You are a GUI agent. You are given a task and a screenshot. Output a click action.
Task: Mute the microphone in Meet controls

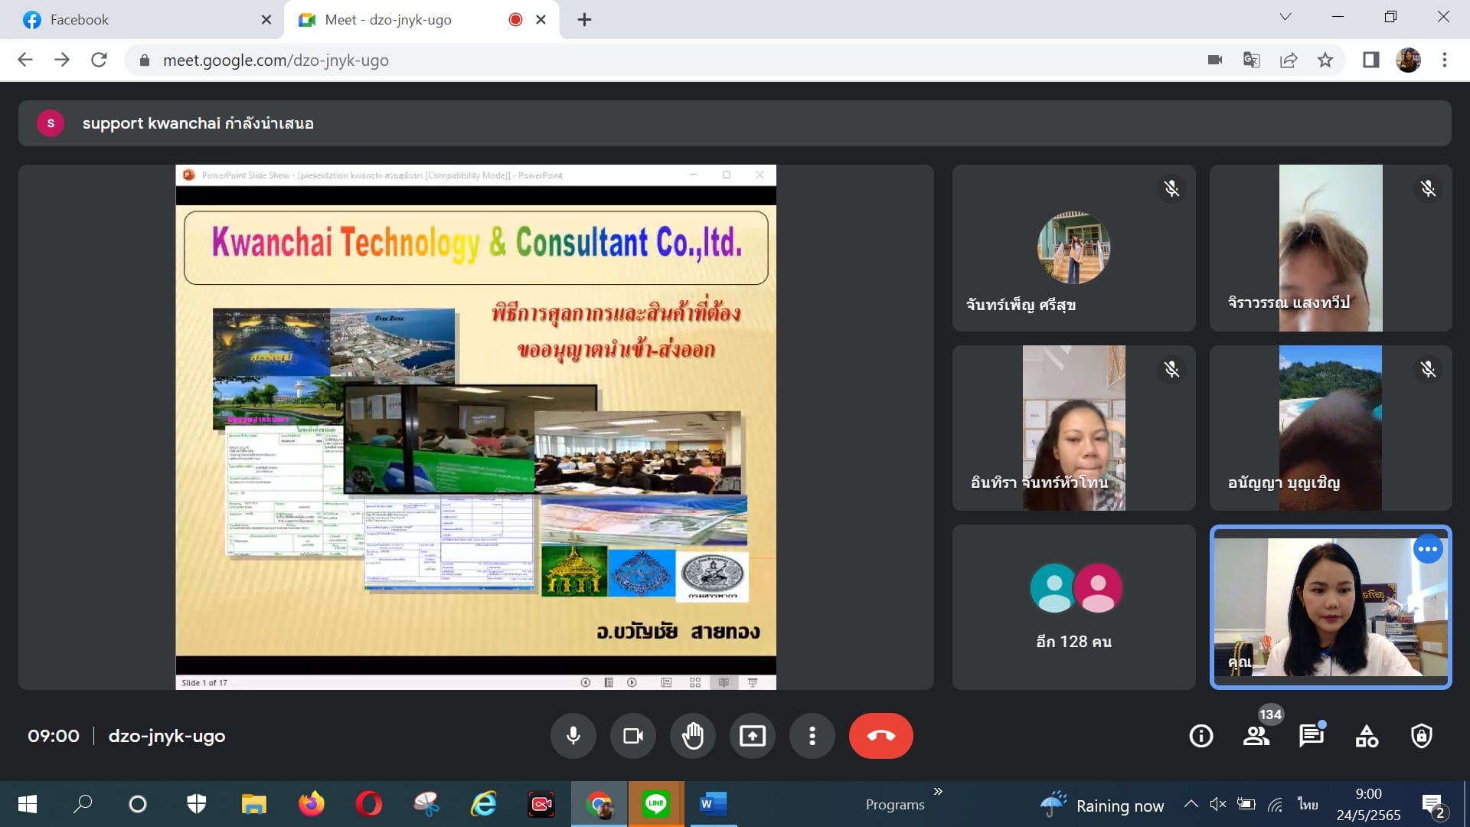(573, 736)
